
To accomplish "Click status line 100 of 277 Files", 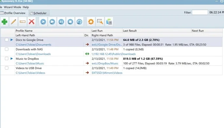I will tap(166, 64).
